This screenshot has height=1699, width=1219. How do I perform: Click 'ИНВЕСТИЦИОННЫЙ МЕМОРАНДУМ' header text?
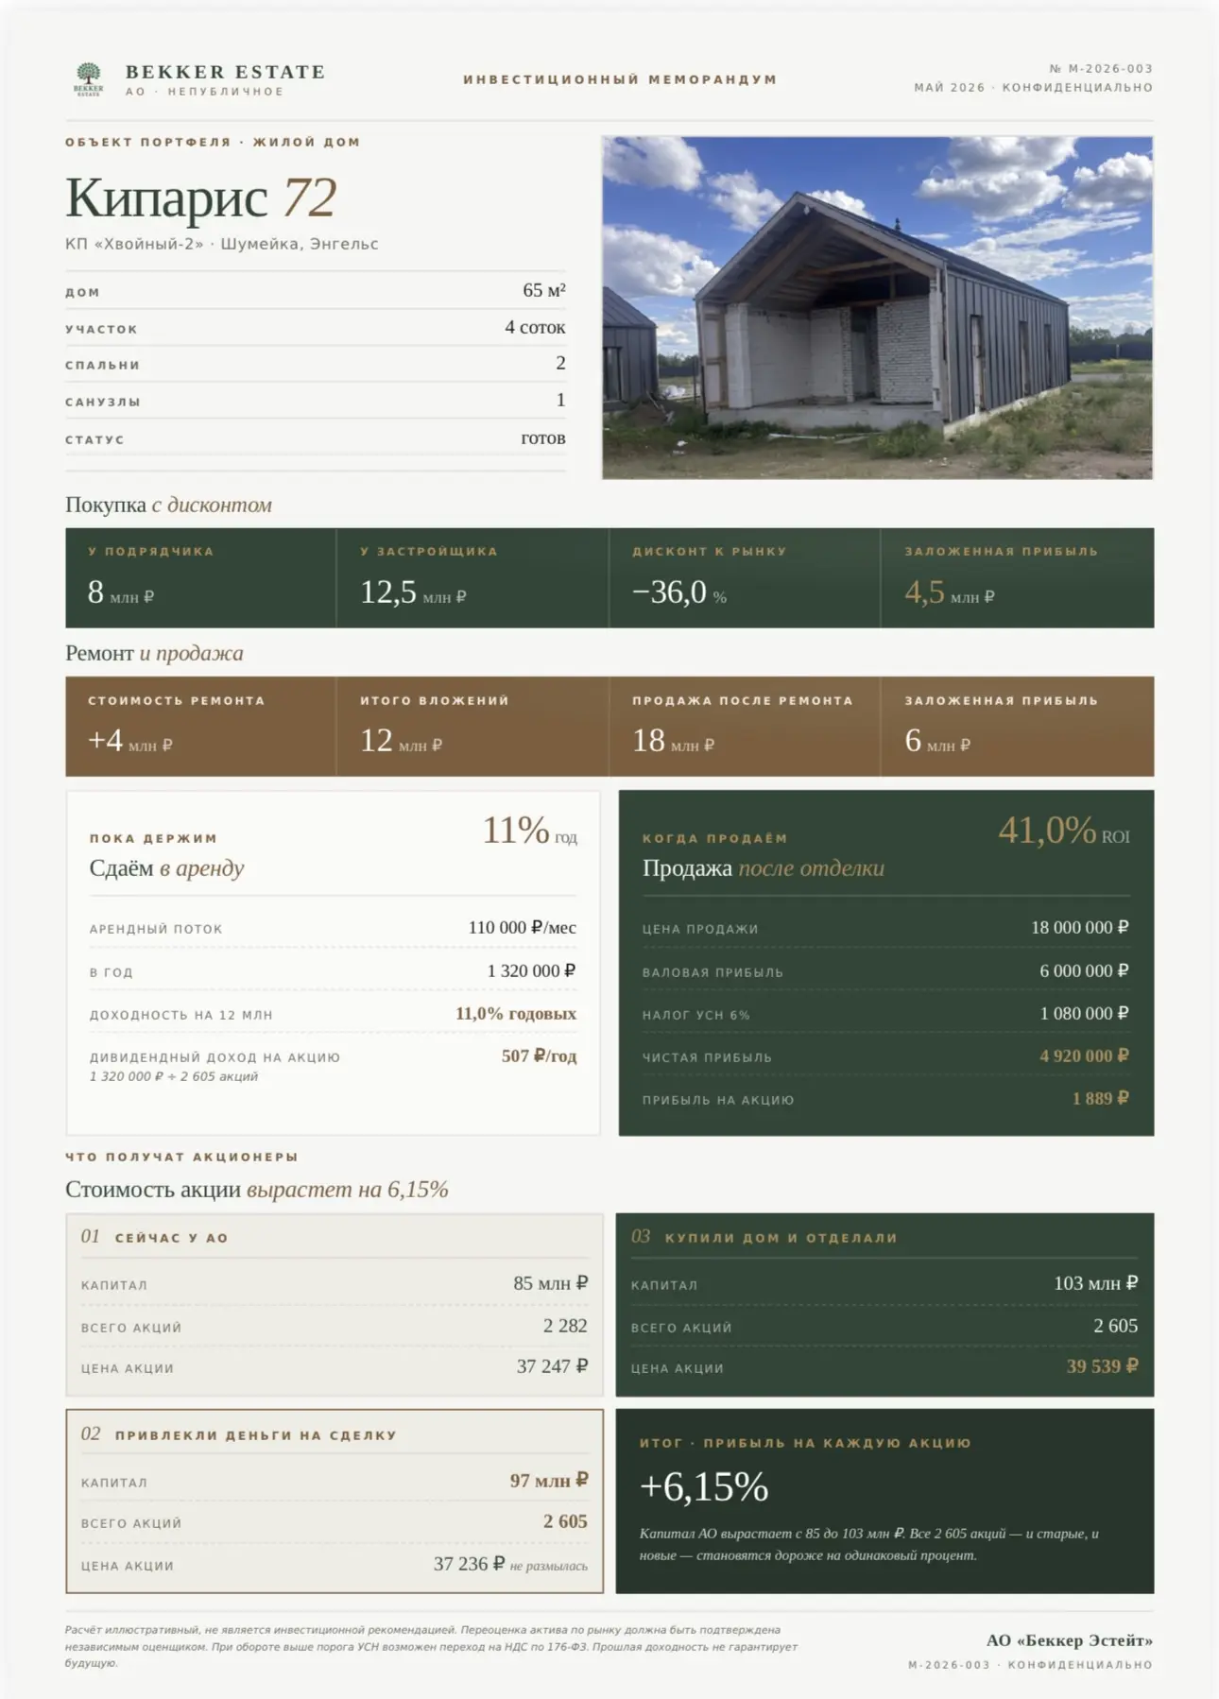[x=620, y=79]
